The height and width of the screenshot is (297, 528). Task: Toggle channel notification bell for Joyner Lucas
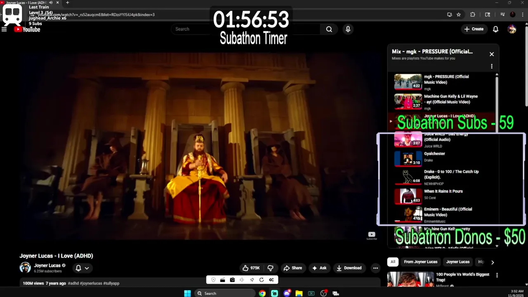pyautogui.click(x=78, y=268)
